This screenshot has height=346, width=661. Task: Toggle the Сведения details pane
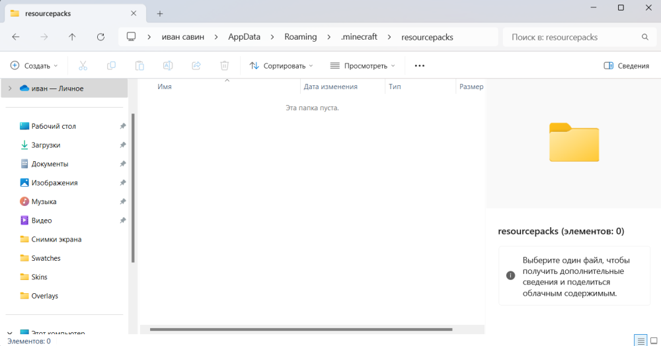tap(626, 65)
